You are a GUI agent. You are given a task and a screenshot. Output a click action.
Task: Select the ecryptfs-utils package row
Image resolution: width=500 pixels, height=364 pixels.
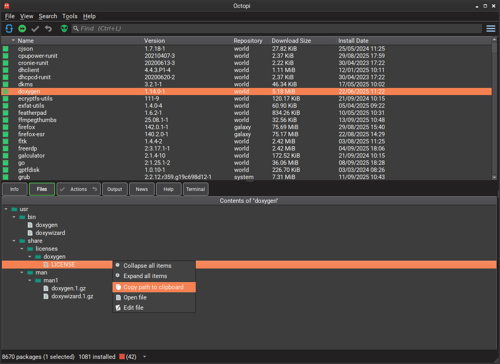(246, 99)
